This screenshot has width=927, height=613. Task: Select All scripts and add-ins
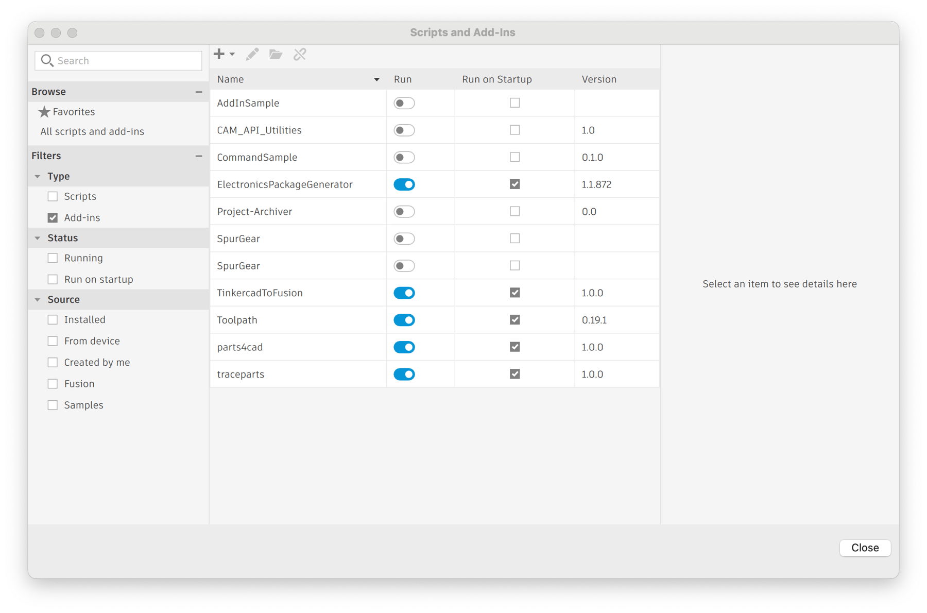click(92, 131)
